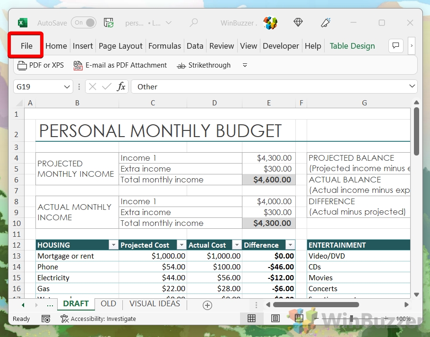Click the Name Box showing G19
Viewport: 430px width, 337px height.
tap(38, 86)
